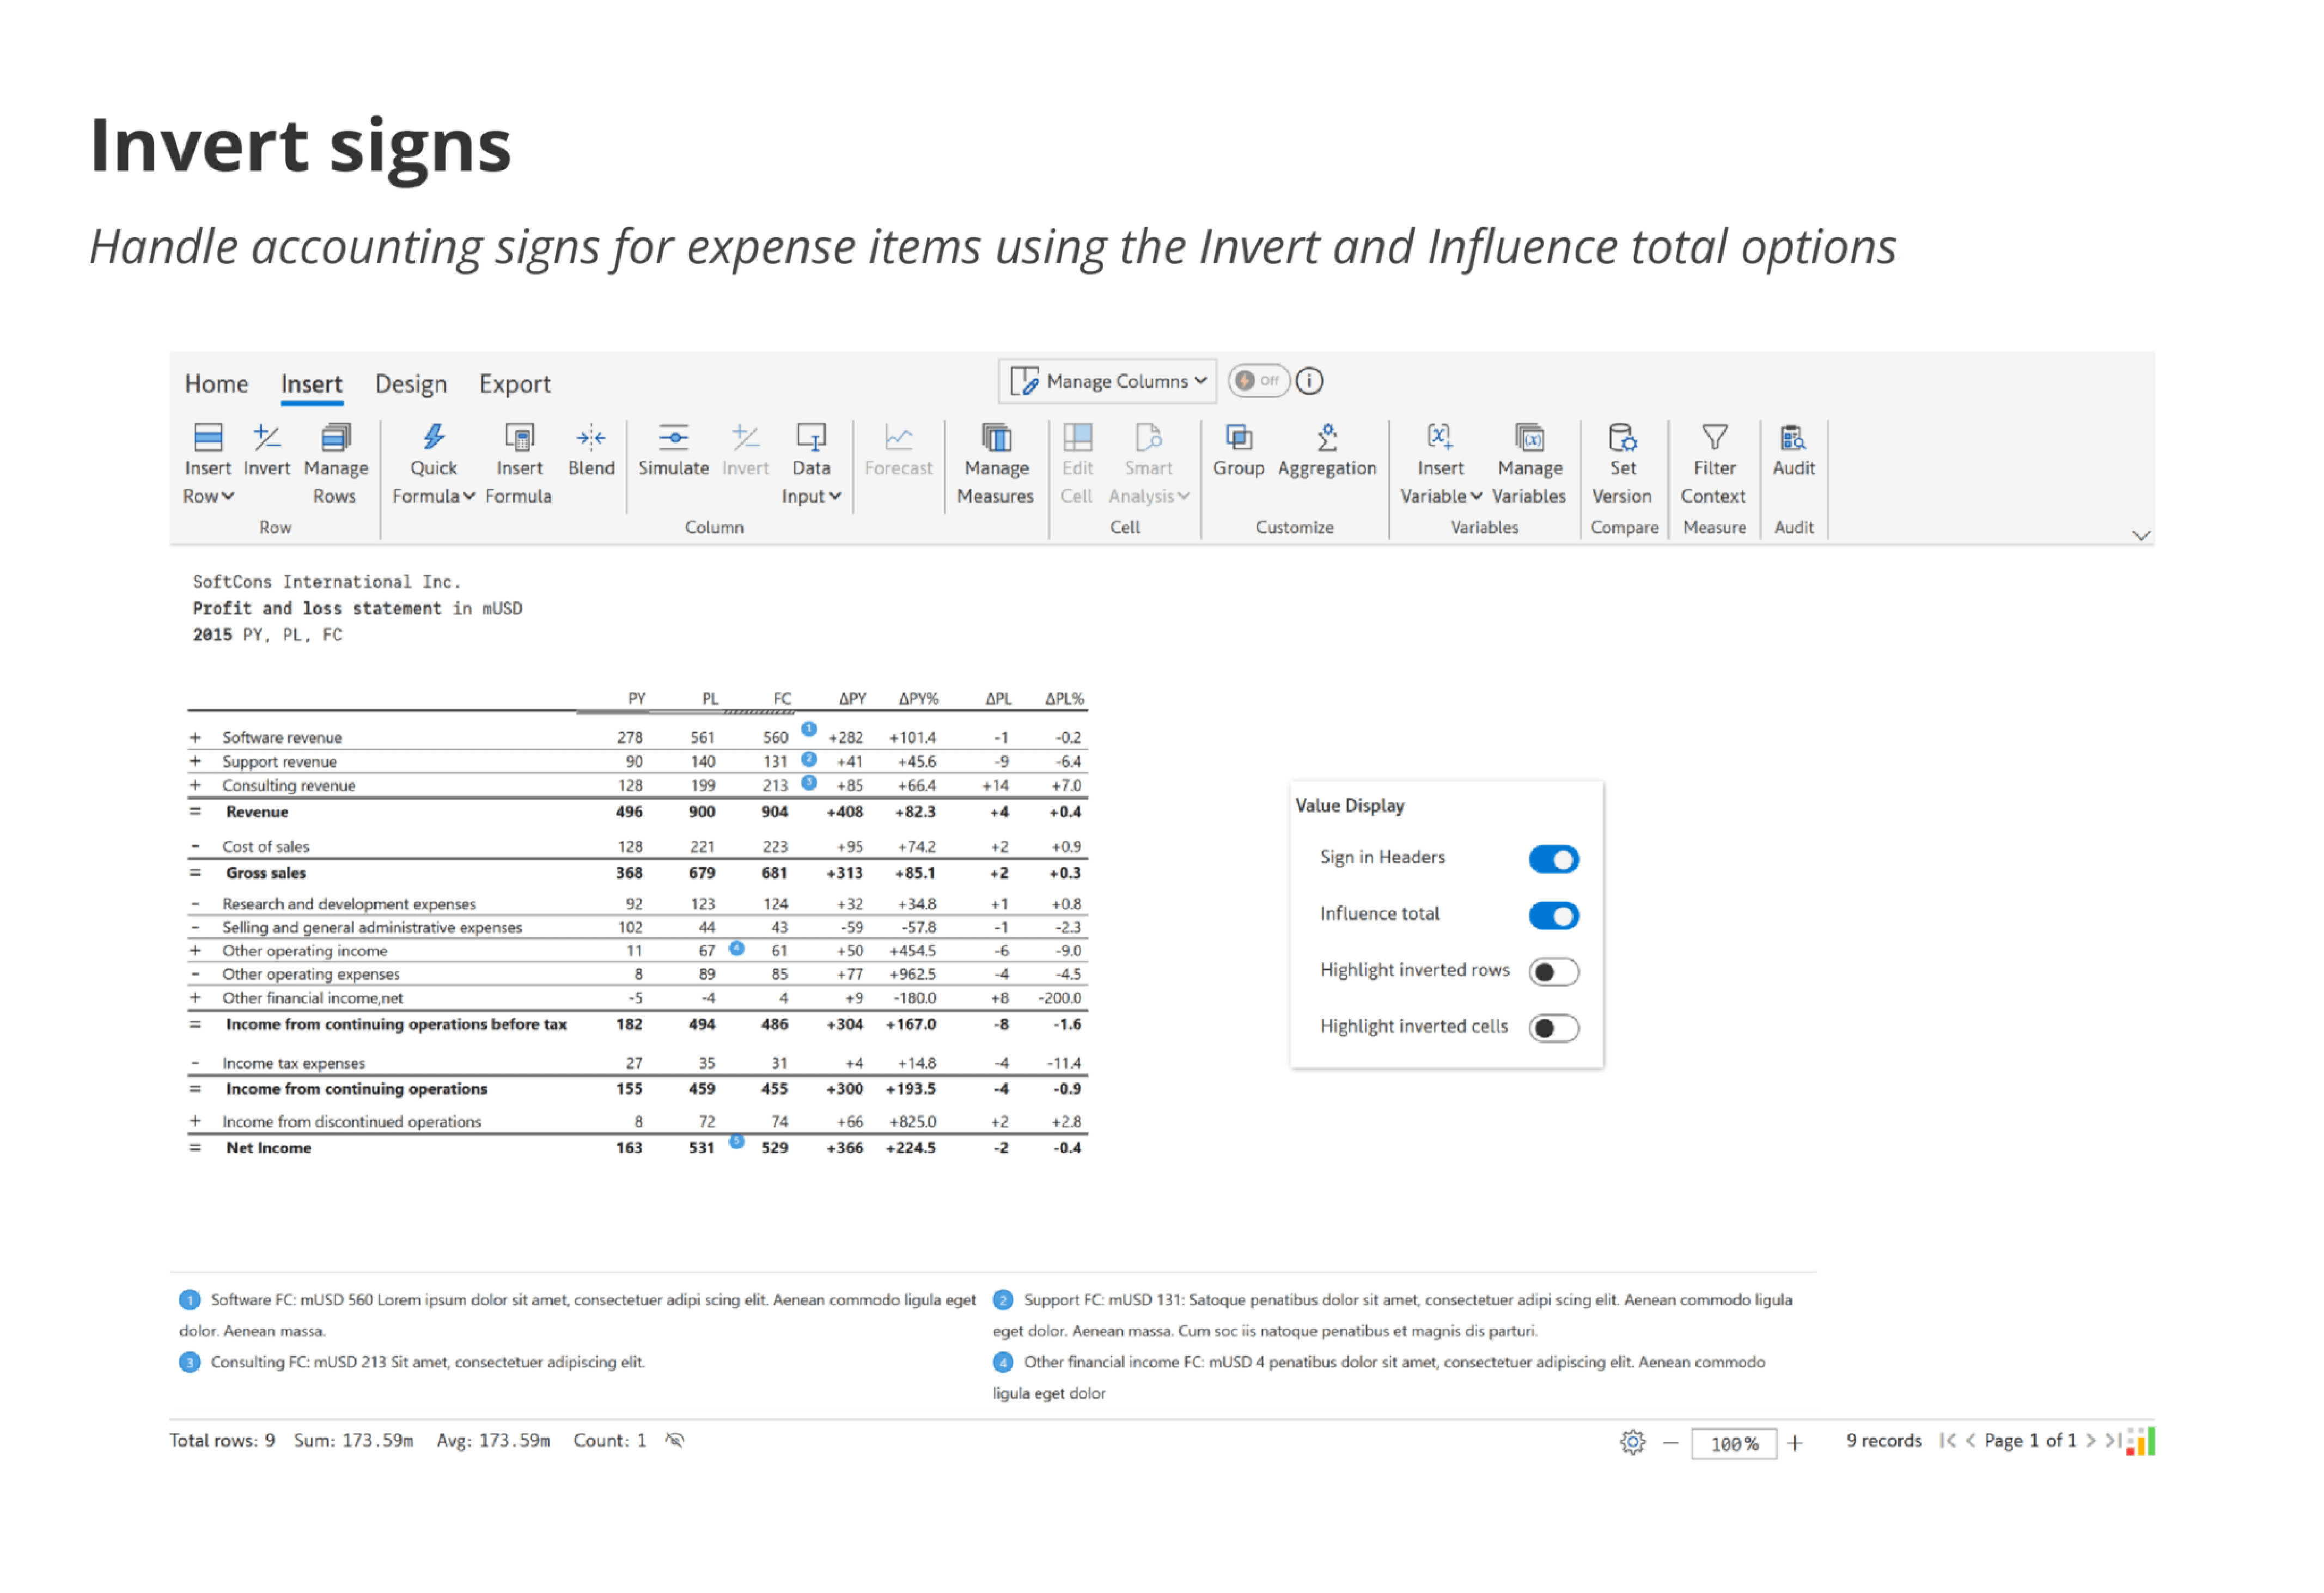Viewport: 2324px width, 1593px height.
Task: Click the Edit Cell icon
Action: click(1077, 438)
